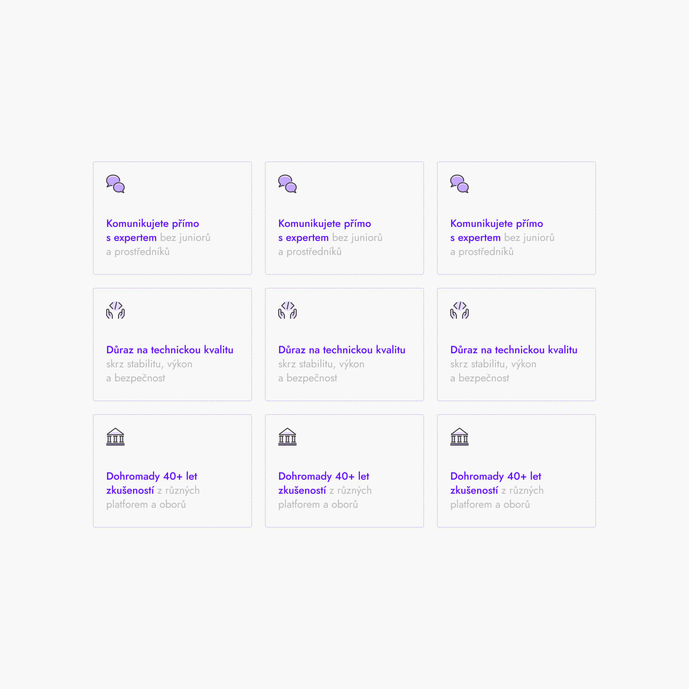Click the code-in-hands icon in the right card
This screenshot has width=689, height=689.
point(459,310)
